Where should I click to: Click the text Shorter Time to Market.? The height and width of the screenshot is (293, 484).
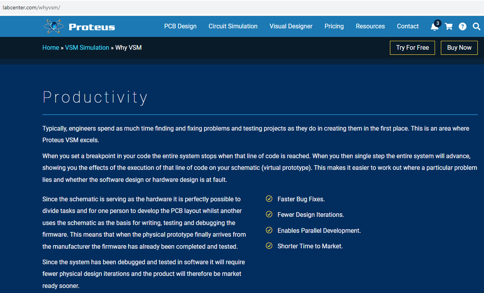(310, 246)
